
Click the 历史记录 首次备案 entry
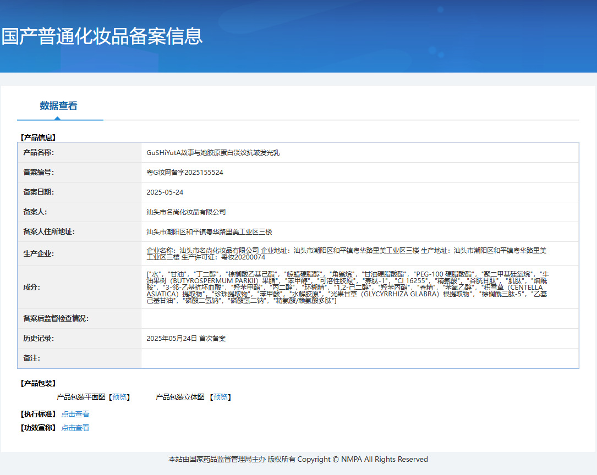[186, 339]
